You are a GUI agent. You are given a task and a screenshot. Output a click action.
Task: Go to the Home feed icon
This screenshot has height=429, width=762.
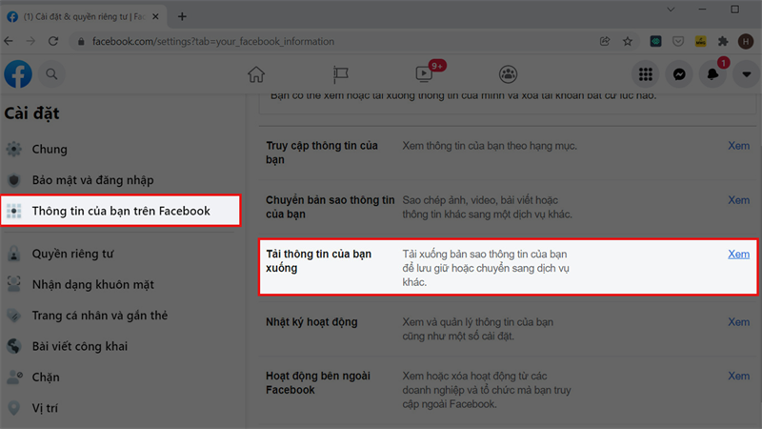(256, 74)
